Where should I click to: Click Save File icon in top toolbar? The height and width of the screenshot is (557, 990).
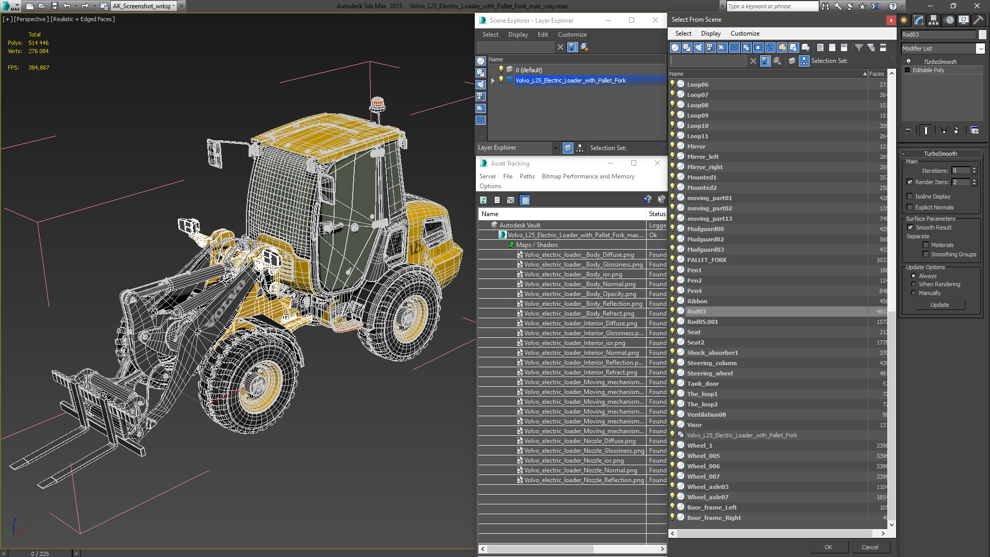pos(54,6)
